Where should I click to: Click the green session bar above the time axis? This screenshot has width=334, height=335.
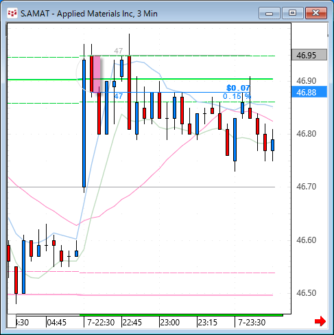(x=181, y=315)
